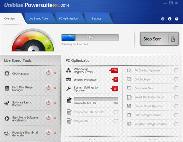Open the Overview tab

10,19
